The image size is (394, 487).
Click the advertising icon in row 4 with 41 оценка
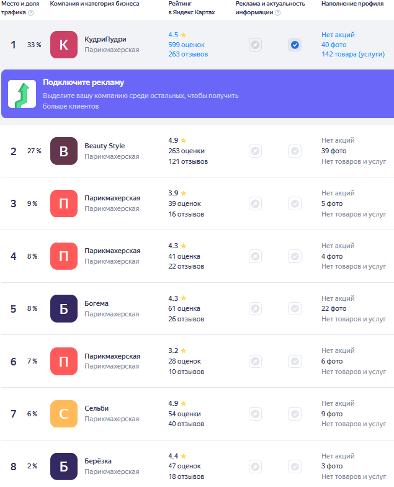(255, 257)
